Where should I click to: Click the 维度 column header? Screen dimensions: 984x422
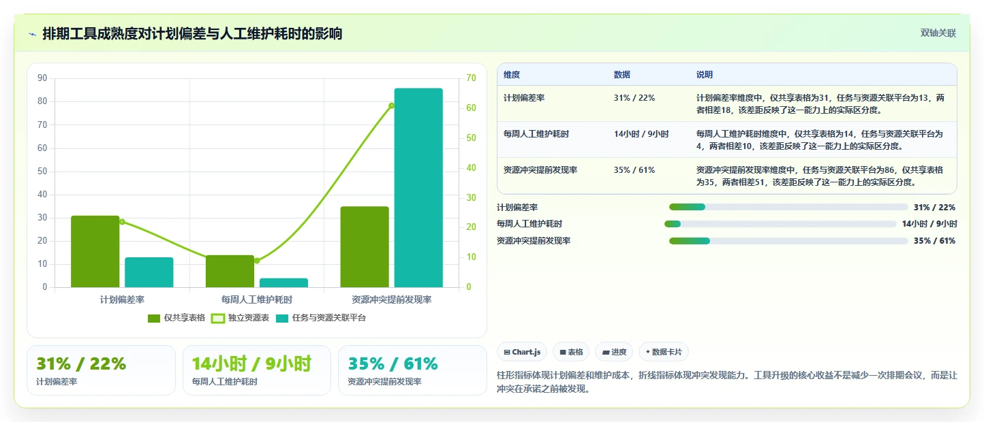point(512,75)
